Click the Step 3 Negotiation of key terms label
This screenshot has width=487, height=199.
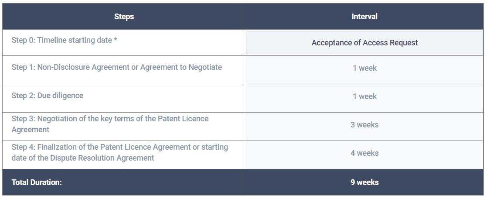(110, 124)
